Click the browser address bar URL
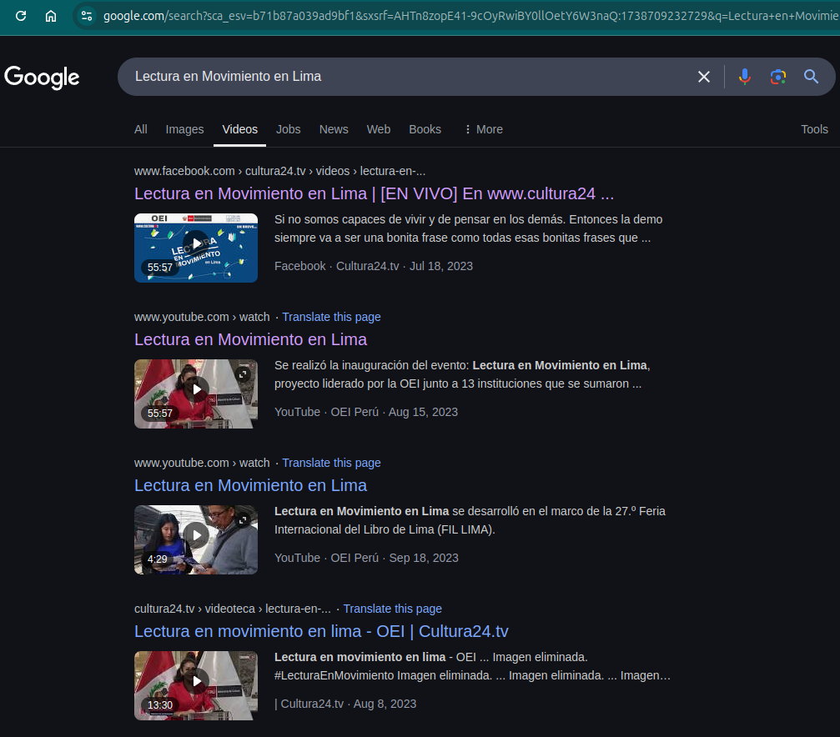This screenshot has width=840, height=737. coord(467,16)
